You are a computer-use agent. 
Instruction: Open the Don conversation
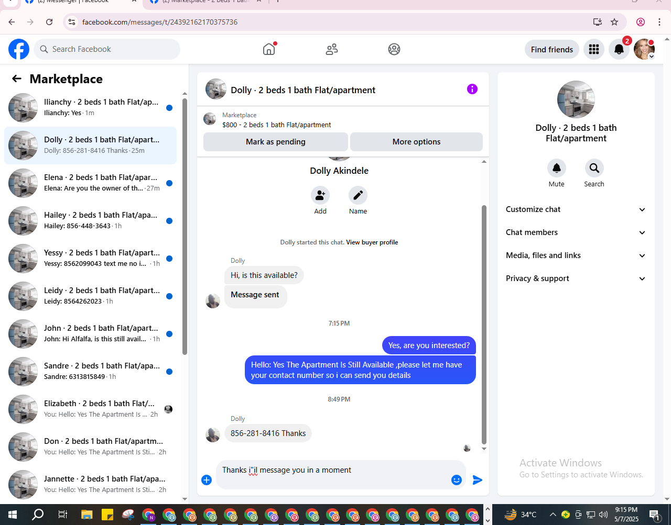[90, 446]
